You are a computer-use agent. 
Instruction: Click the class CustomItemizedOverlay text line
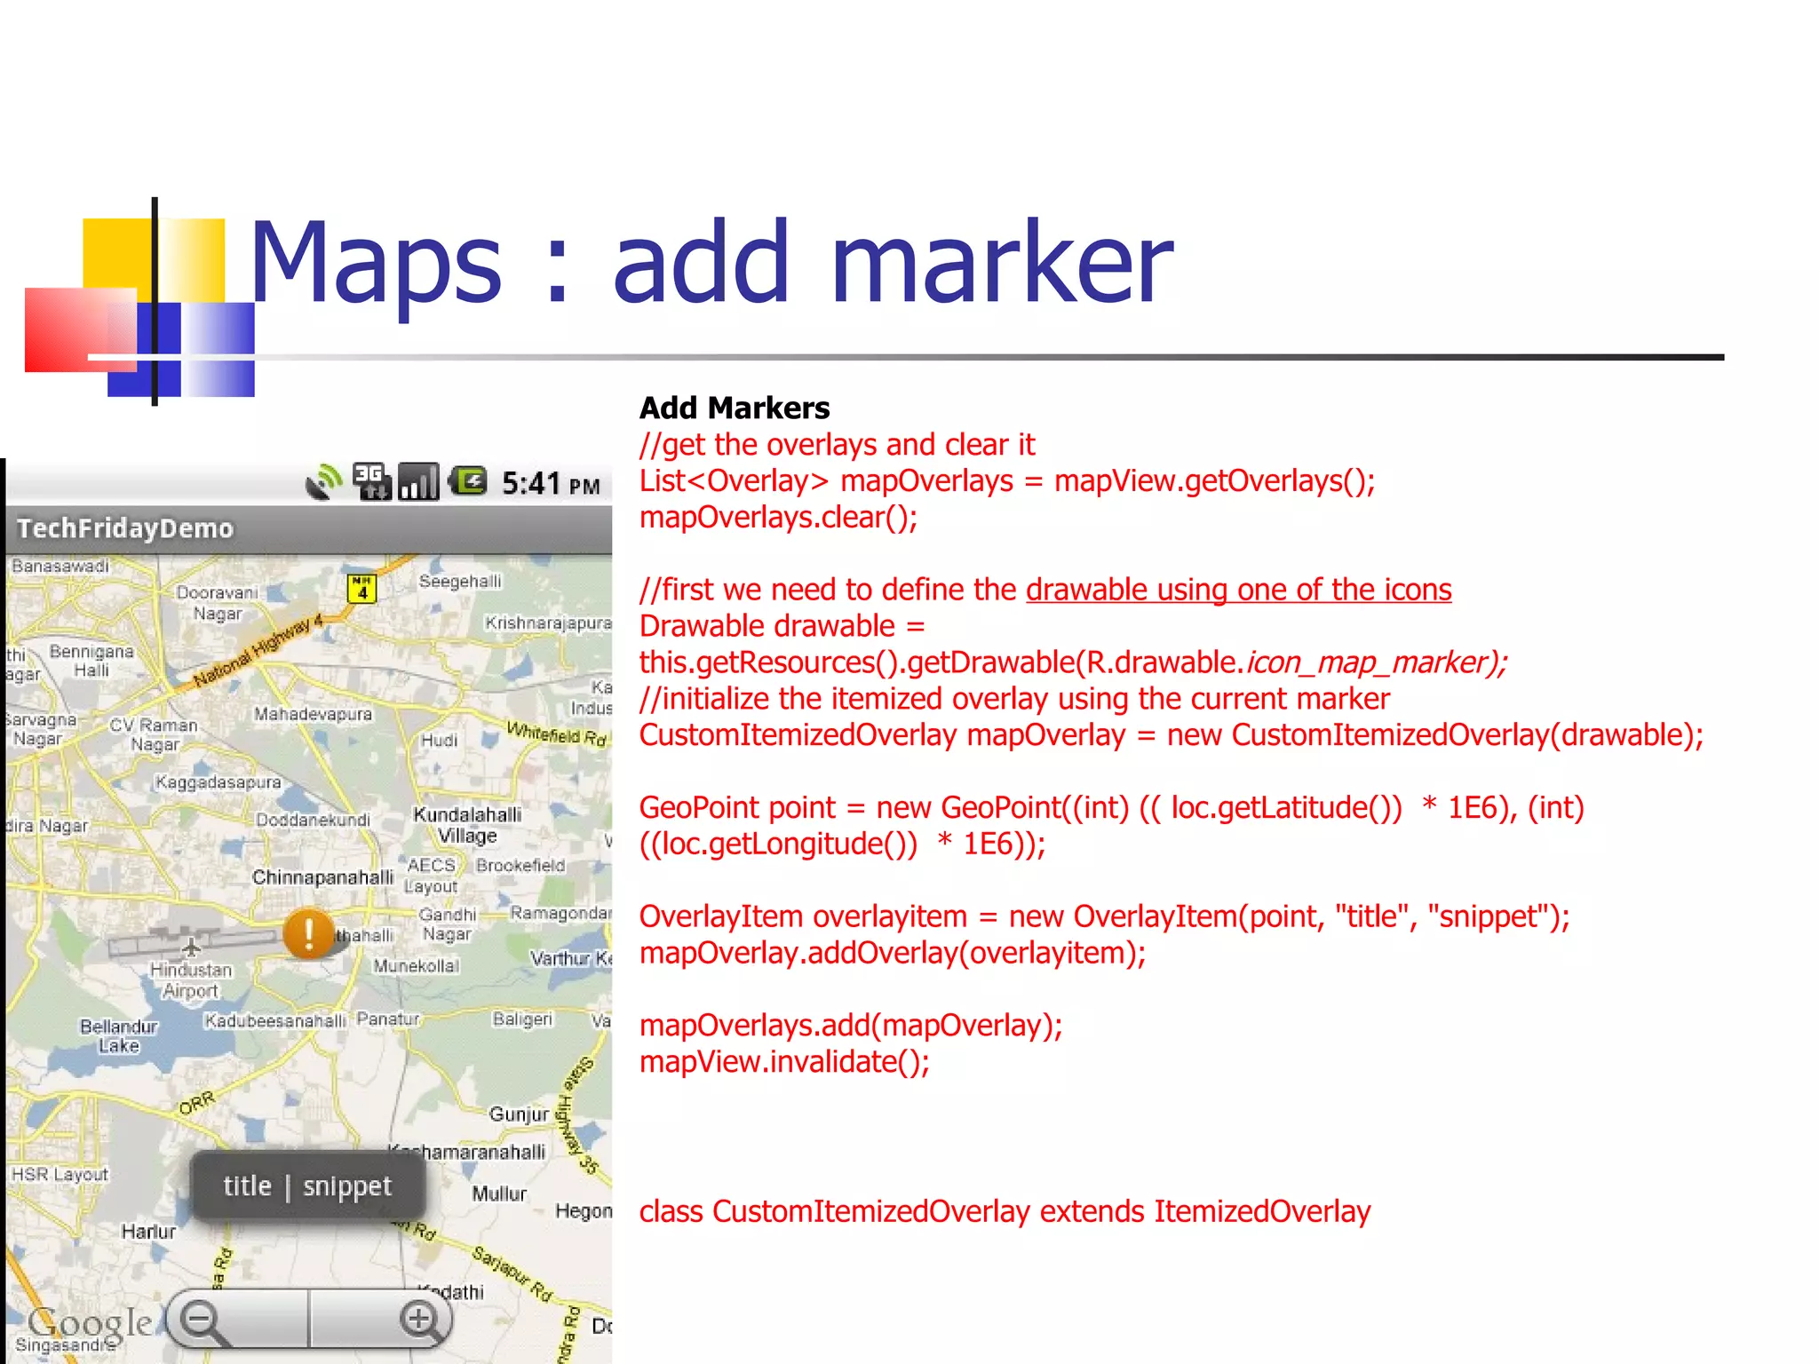[1005, 1211]
